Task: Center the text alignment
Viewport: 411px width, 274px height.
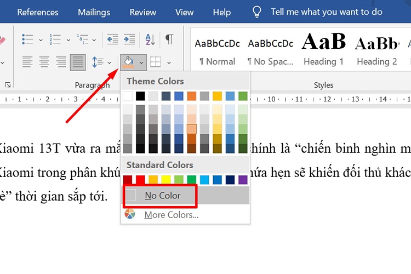Action: (44, 62)
